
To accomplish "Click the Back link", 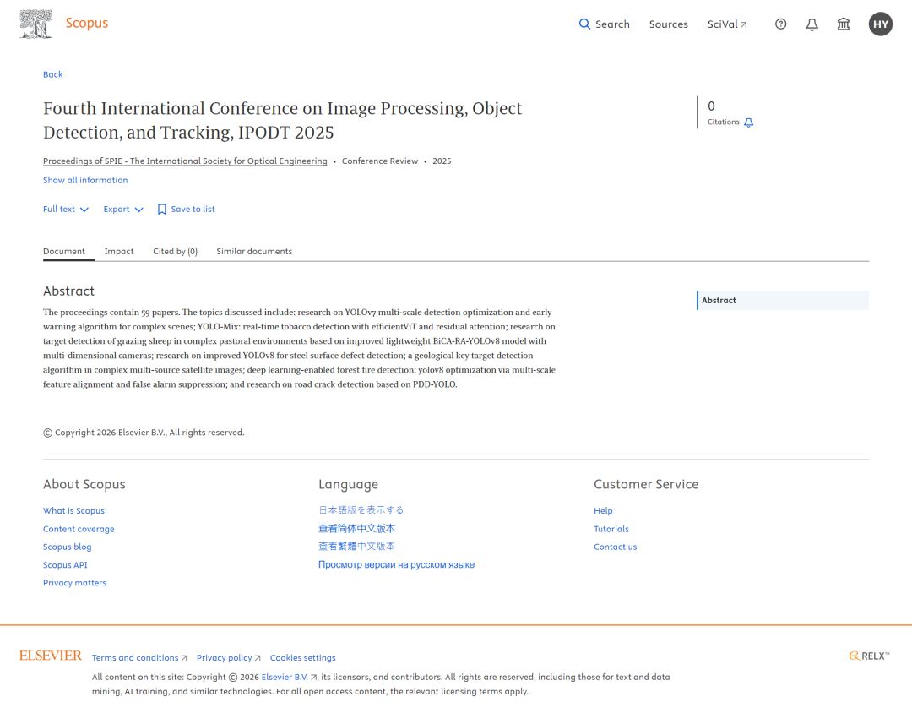I will tap(52, 74).
